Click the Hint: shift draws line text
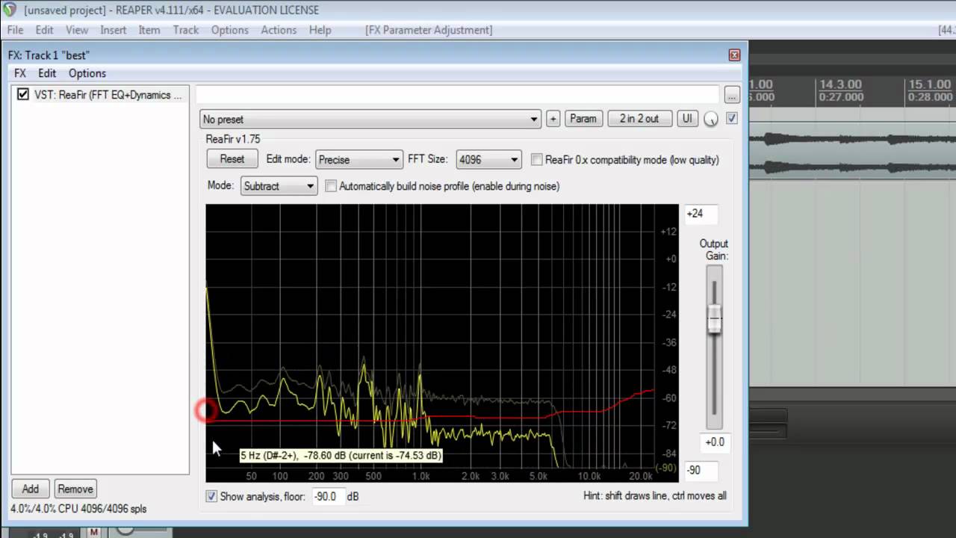 coord(654,495)
